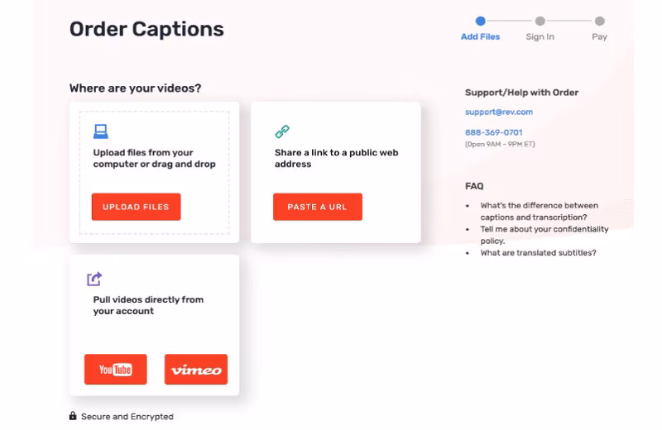Click the Sign In step circle

tap(540, 21)
